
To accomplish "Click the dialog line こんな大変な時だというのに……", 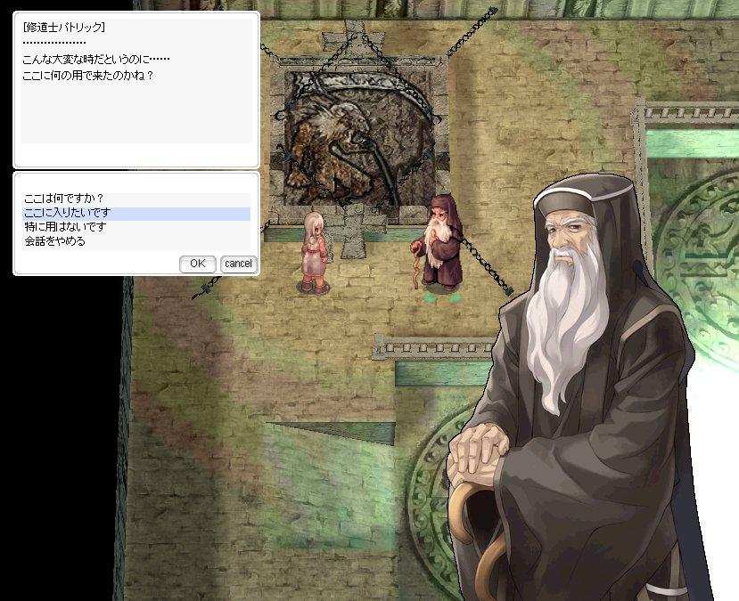I will [x=96, y=60].
